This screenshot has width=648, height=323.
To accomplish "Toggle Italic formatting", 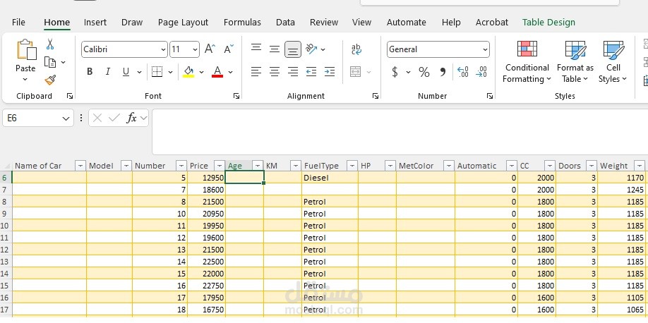I will (108, 72).
